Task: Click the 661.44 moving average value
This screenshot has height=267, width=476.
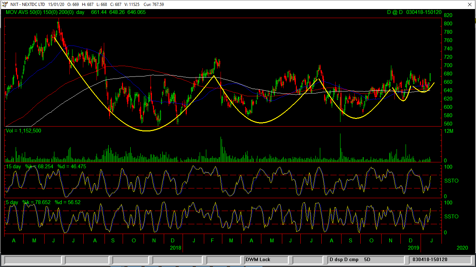Action: coord(99,12)
